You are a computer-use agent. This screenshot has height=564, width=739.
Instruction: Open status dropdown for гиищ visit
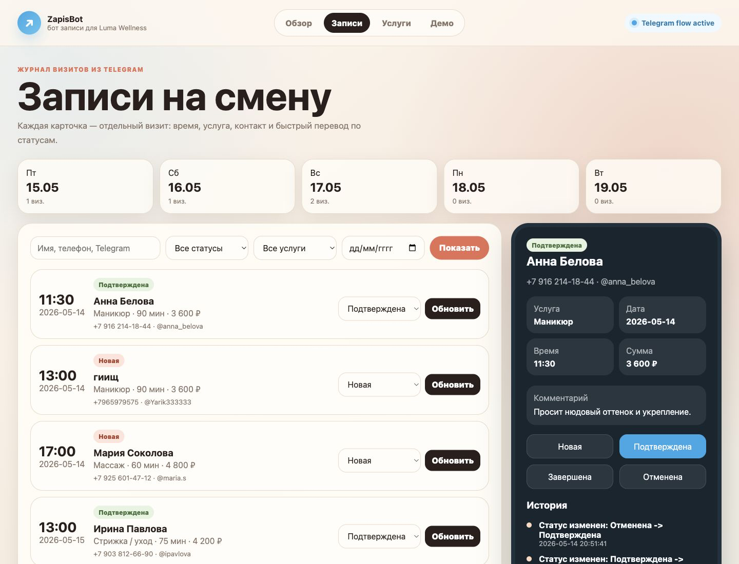tap(379, 385)
